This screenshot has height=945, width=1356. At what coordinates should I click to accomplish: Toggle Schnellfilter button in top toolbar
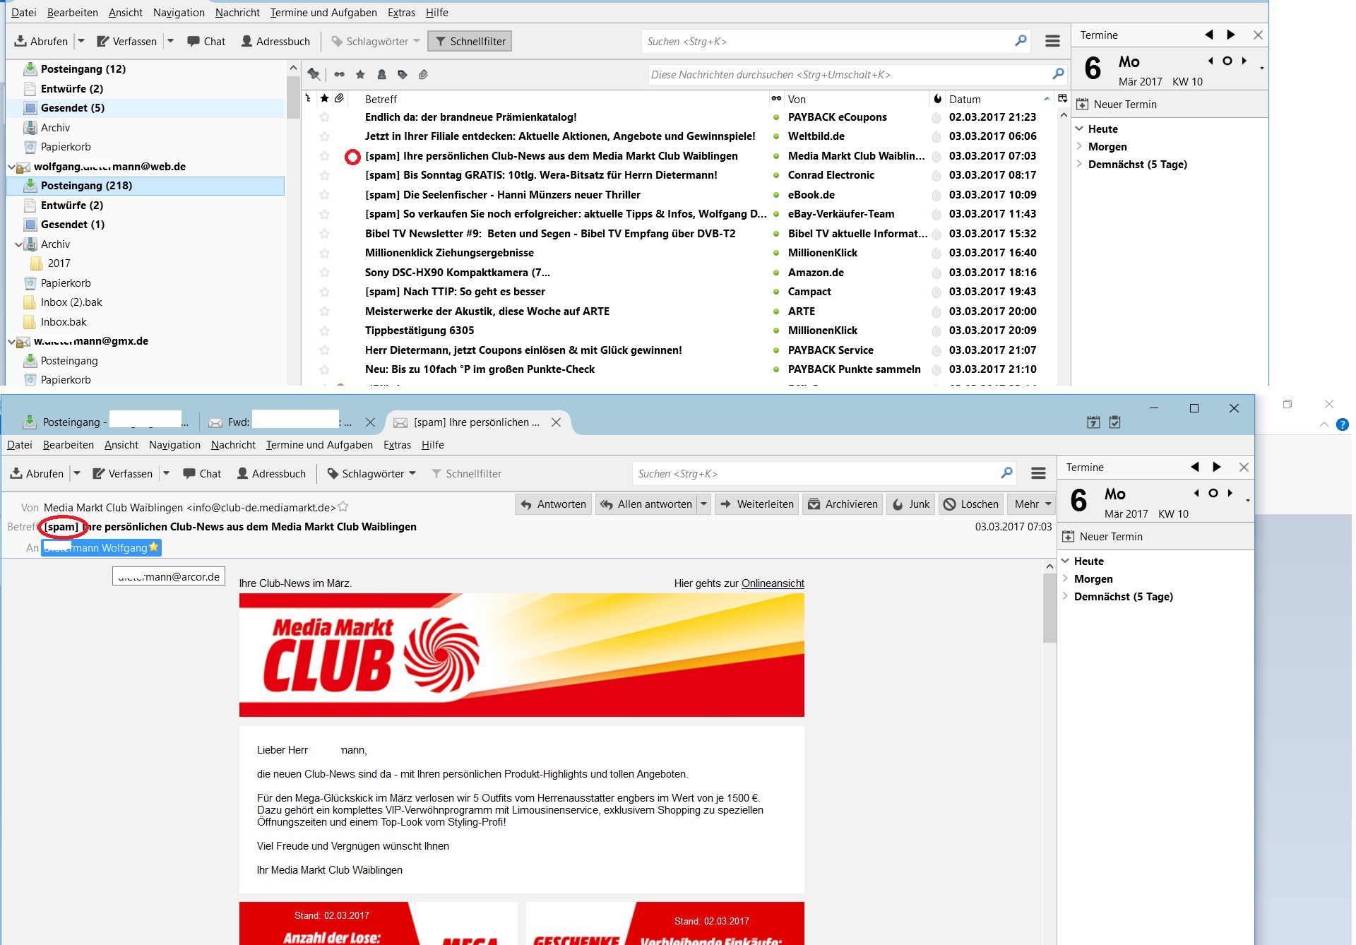(470, 41)
